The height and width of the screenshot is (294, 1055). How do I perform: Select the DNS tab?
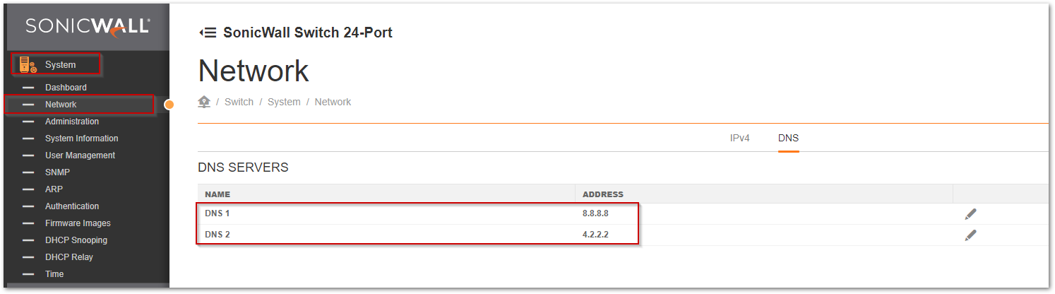[788, 138]
